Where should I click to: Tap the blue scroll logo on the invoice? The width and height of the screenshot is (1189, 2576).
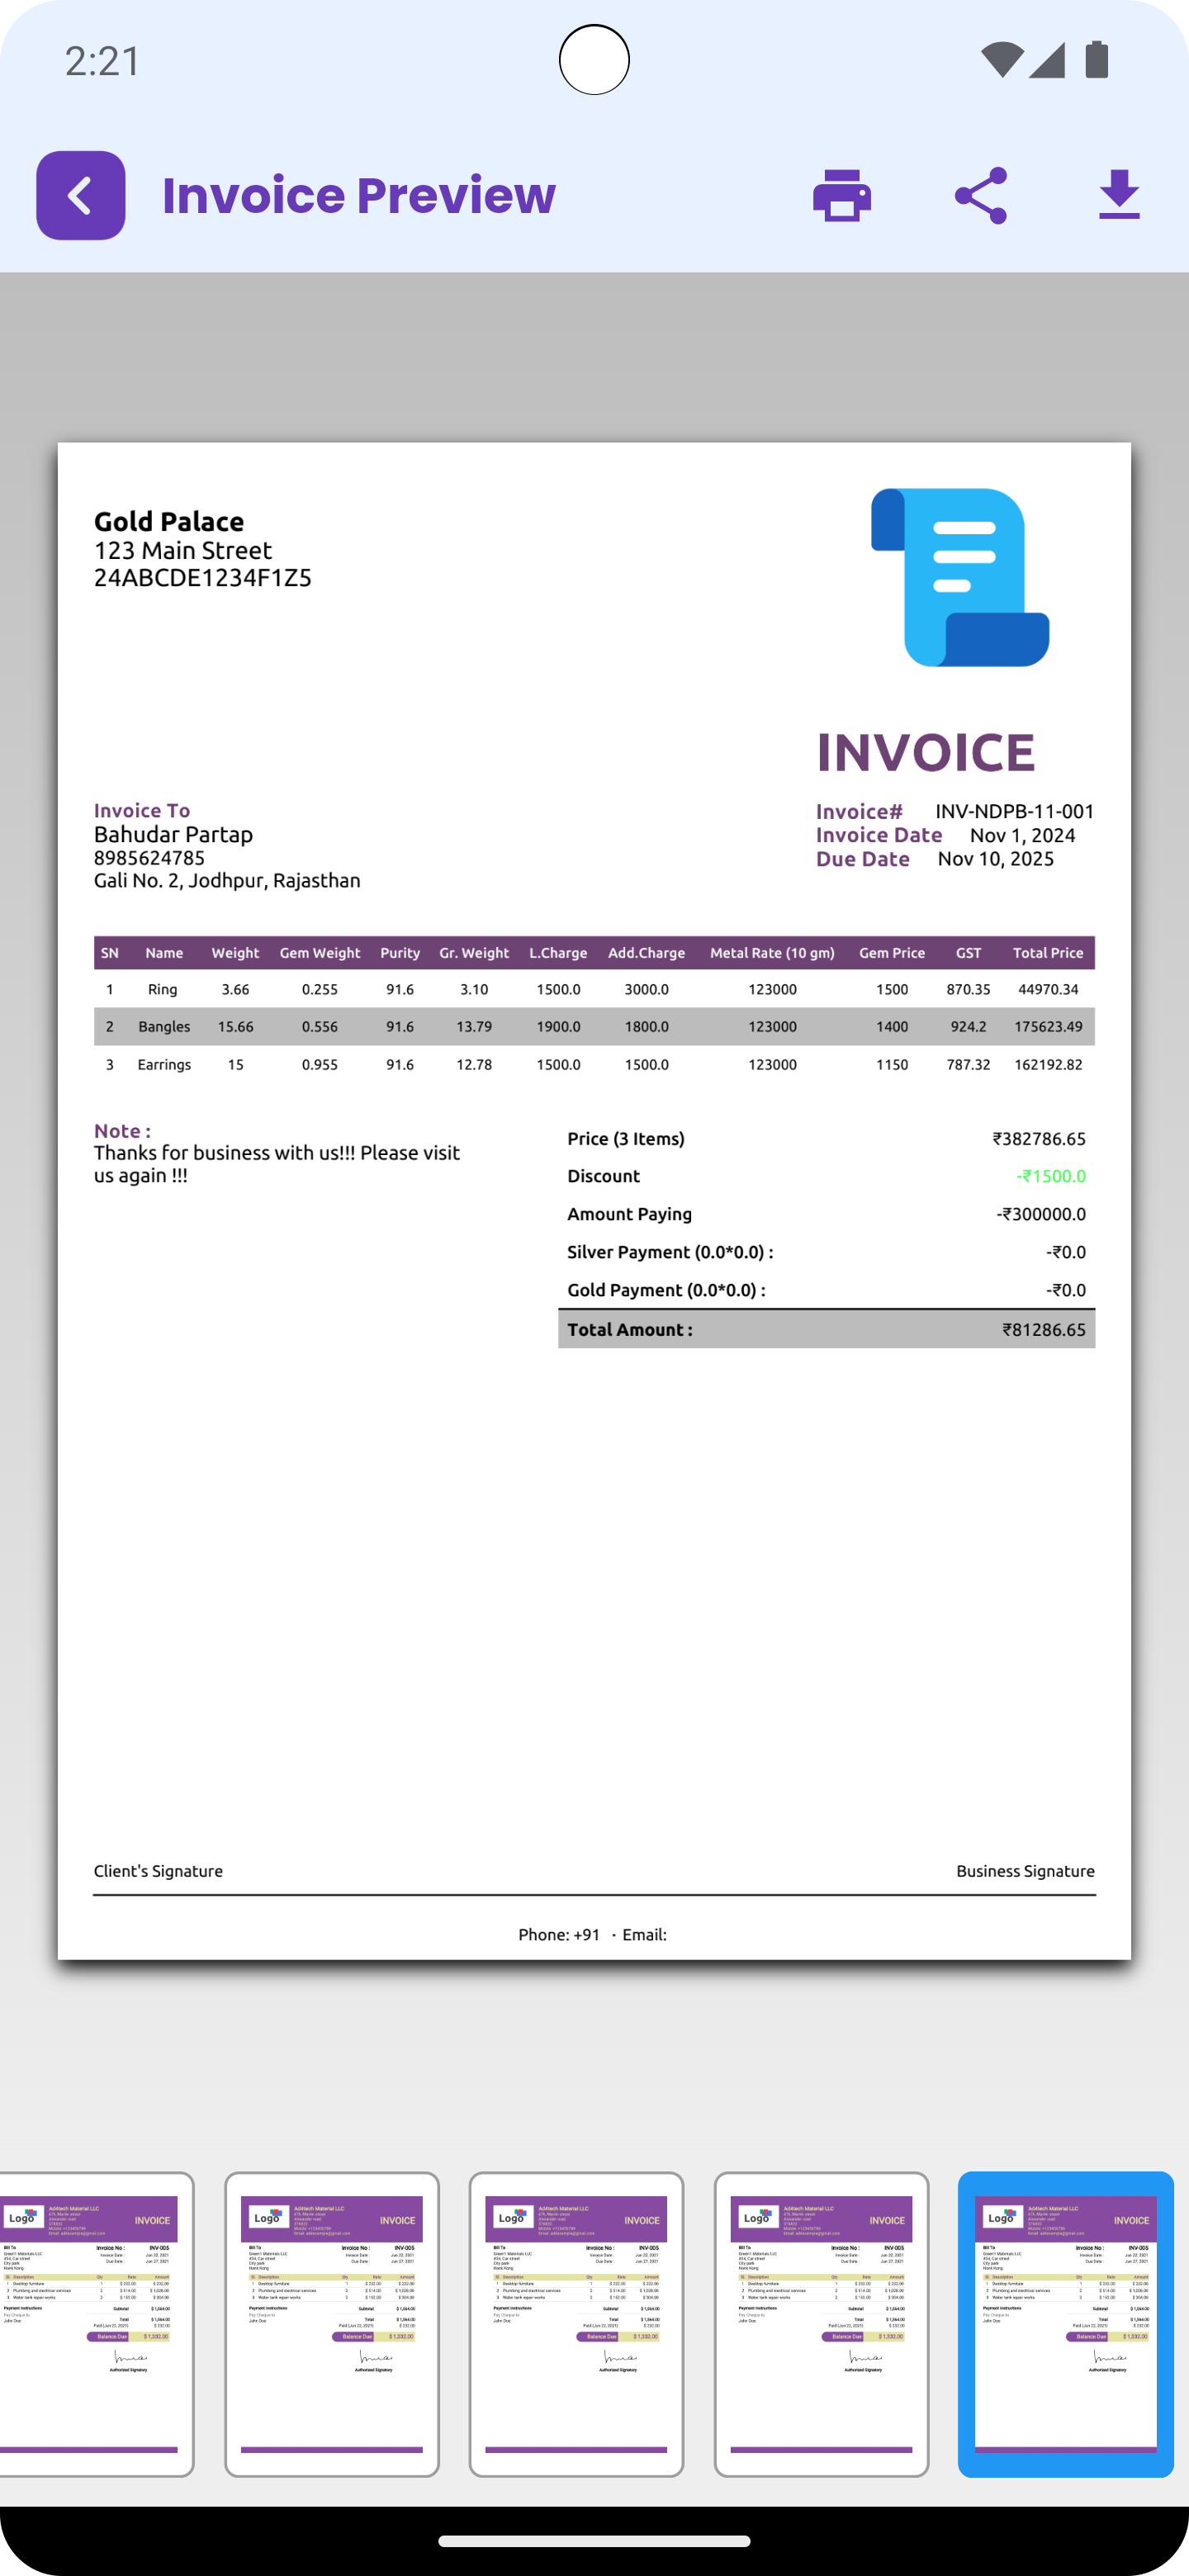coord(959,577)
